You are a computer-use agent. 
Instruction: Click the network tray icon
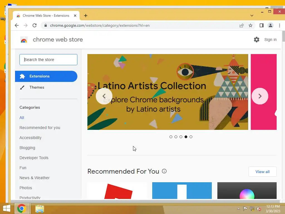252,208
